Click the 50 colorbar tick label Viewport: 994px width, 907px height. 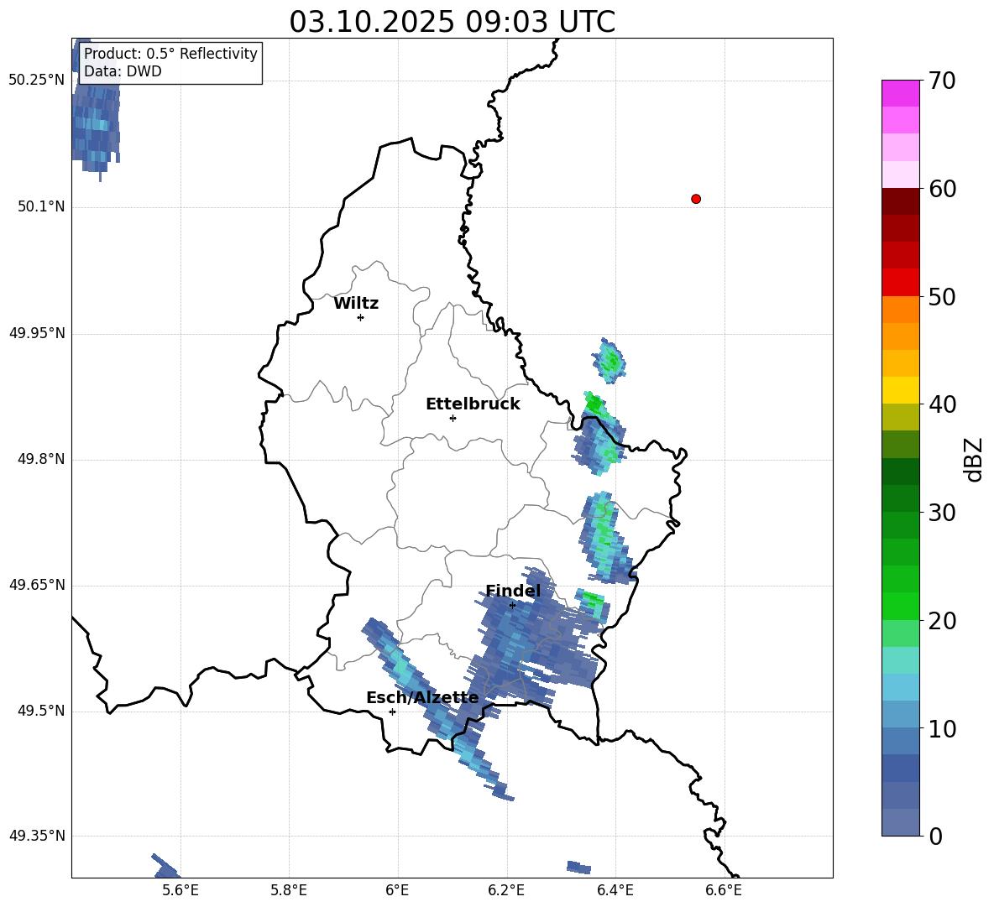click(x=942, y=296)
